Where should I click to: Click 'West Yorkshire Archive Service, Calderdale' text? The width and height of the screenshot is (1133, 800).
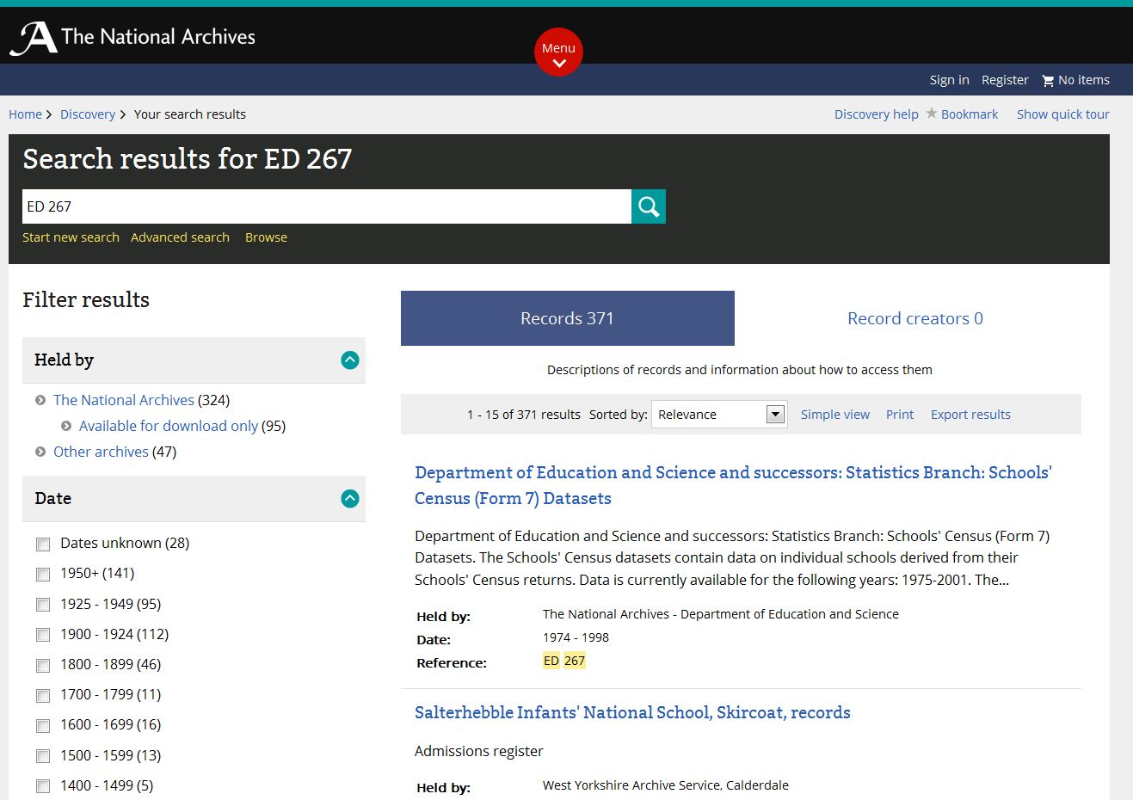coord(666,785)
